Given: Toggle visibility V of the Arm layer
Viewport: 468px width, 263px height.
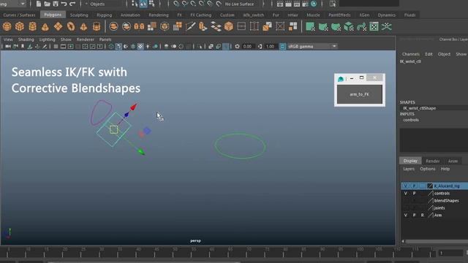Looking at the screenshot, I should click(x=406, y=215).
